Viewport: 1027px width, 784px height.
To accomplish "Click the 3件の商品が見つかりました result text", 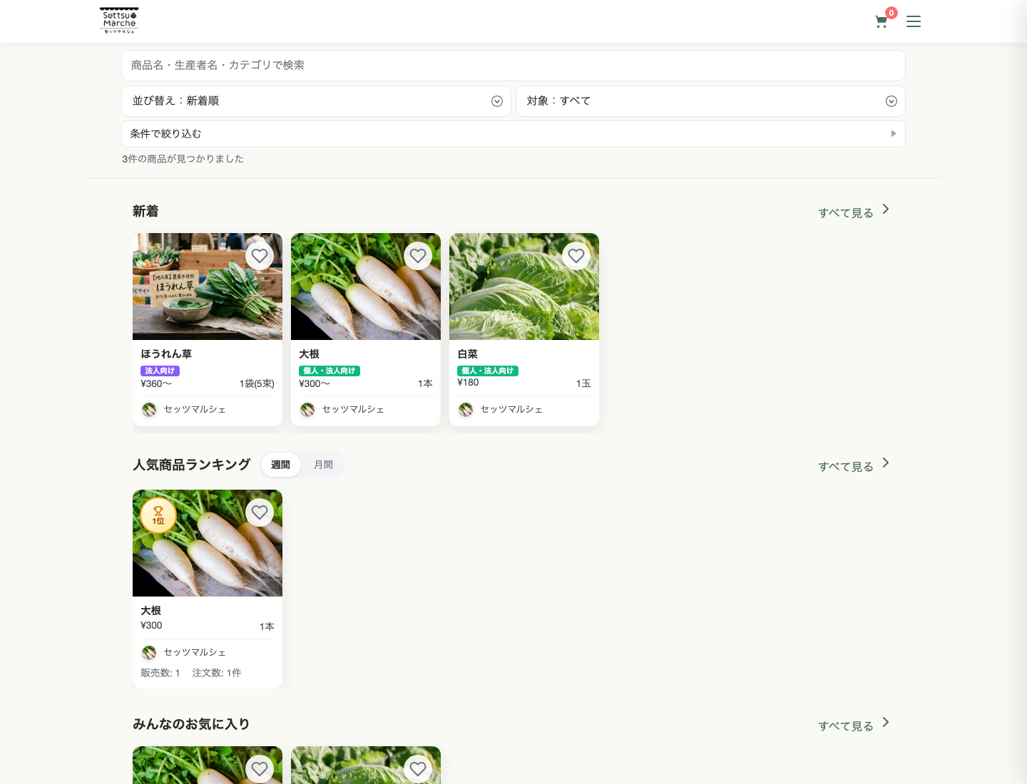I will tap(183, 159).
